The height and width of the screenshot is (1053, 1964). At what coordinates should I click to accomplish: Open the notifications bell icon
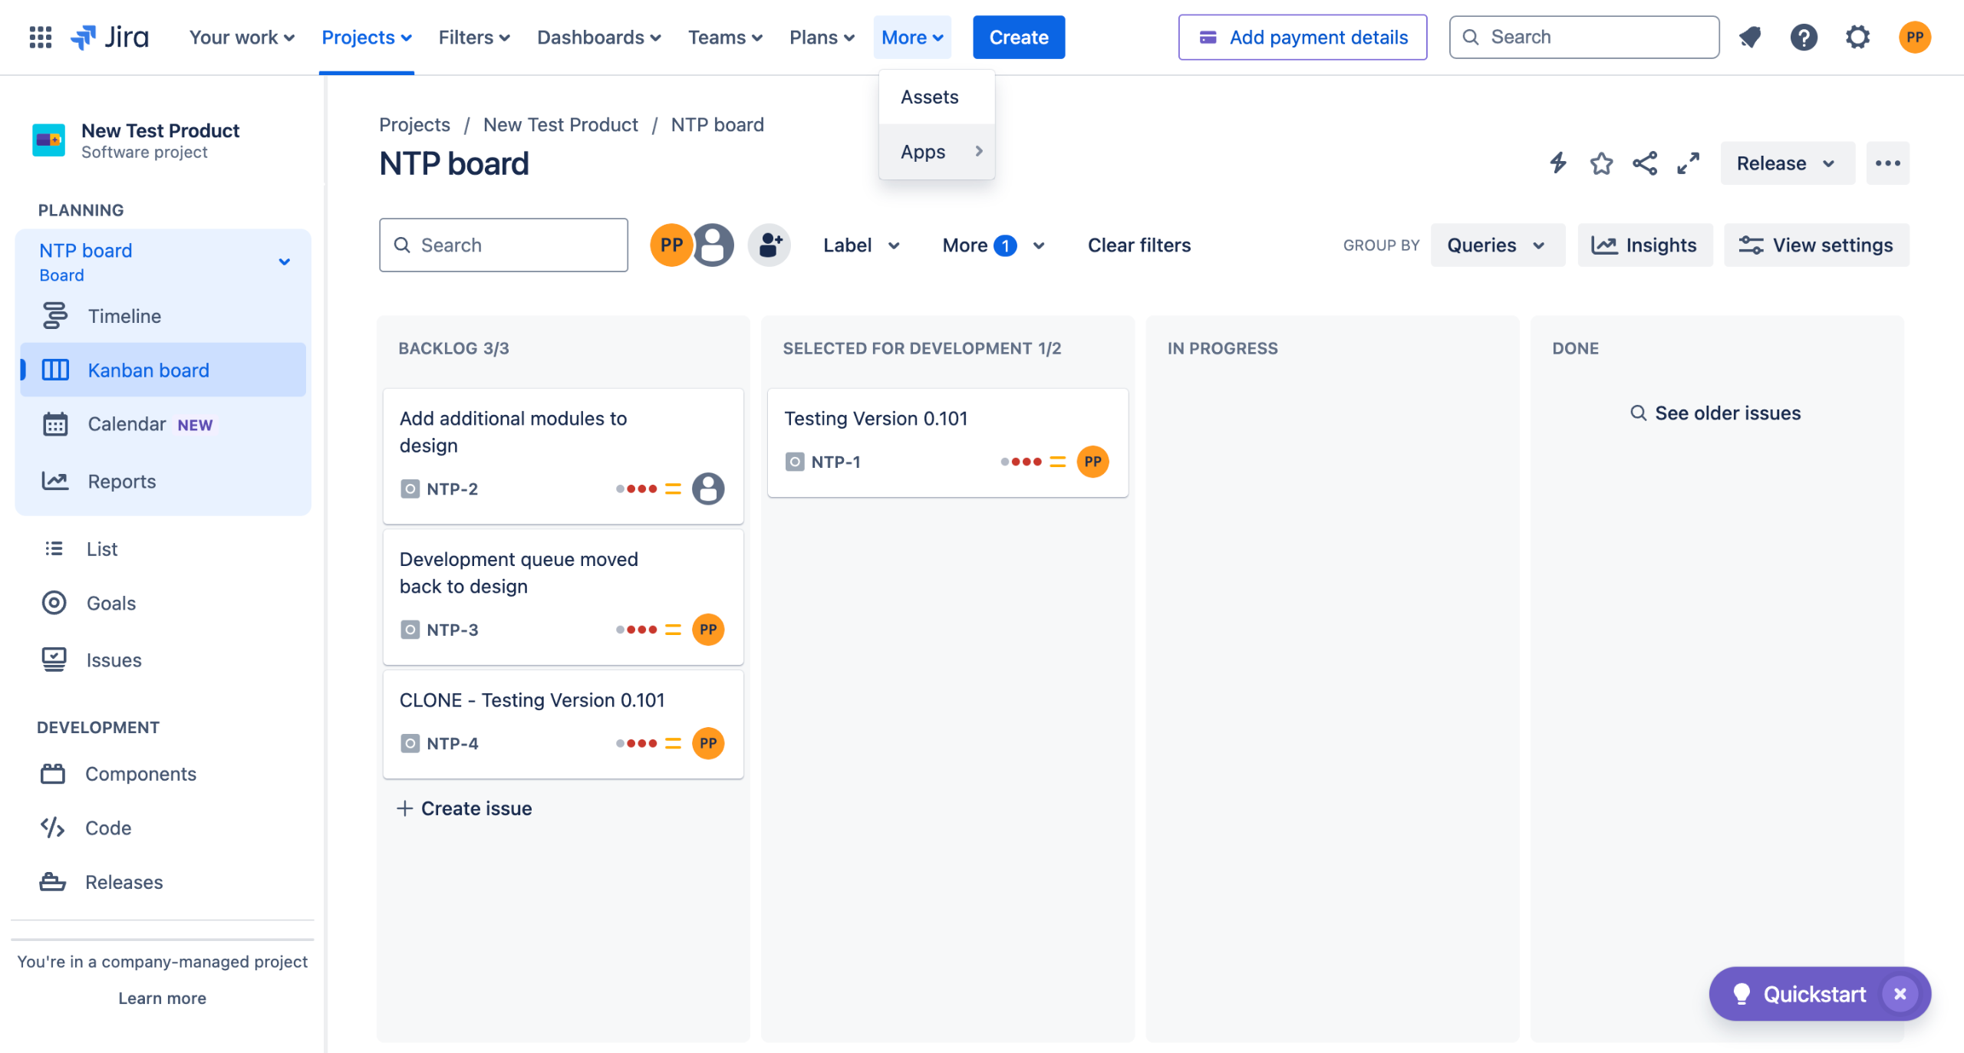point(1750,37)
